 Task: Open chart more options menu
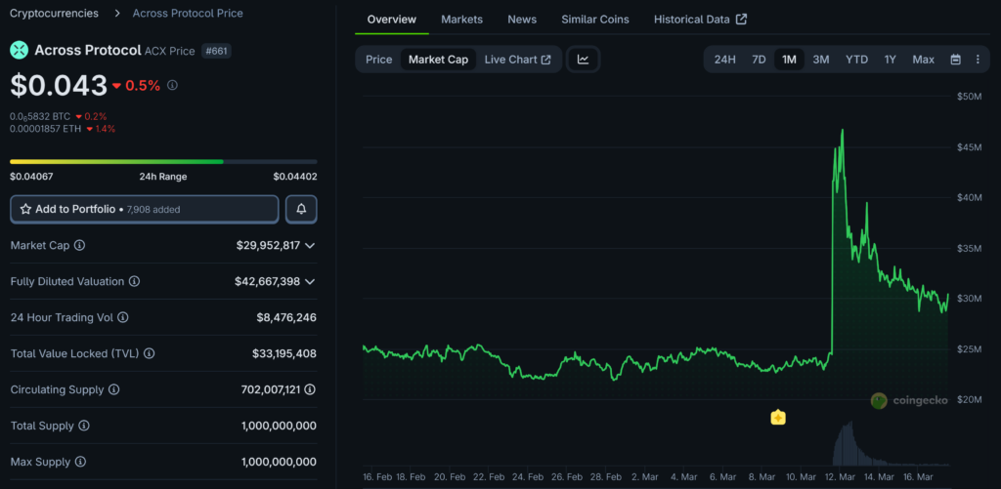pos(978,60)
